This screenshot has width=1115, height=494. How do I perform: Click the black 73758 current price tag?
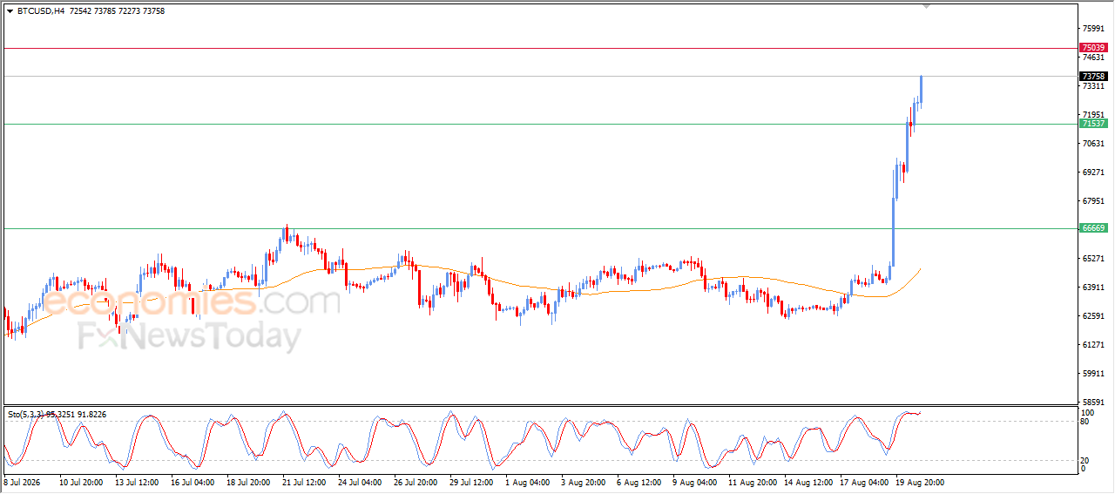pos(1092,77)
